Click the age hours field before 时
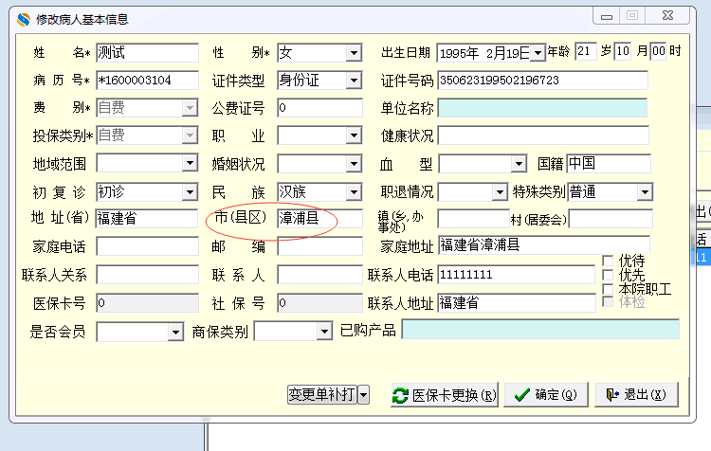Viewport: 711px width, 451px height. tap(659, 51)
